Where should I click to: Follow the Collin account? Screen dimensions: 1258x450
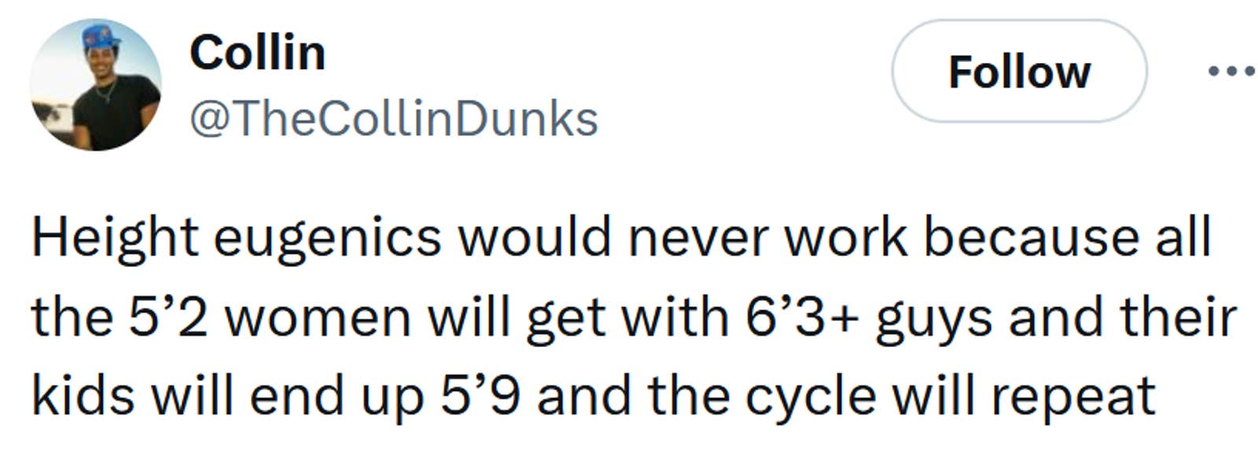click(1018, 71)
